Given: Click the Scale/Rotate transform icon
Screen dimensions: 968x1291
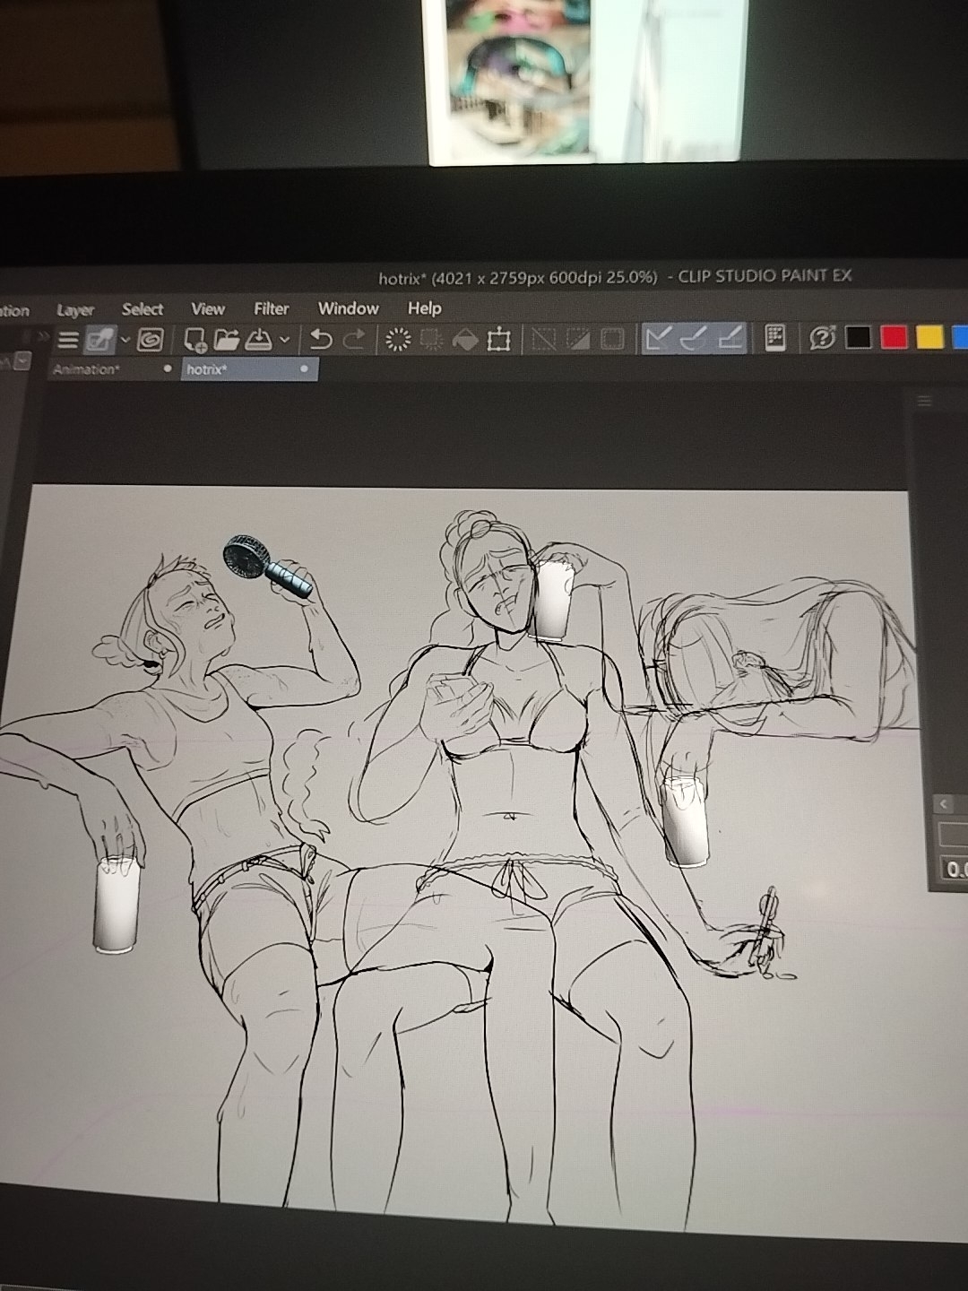Looking at the screenshot, I should click(498, 339).
